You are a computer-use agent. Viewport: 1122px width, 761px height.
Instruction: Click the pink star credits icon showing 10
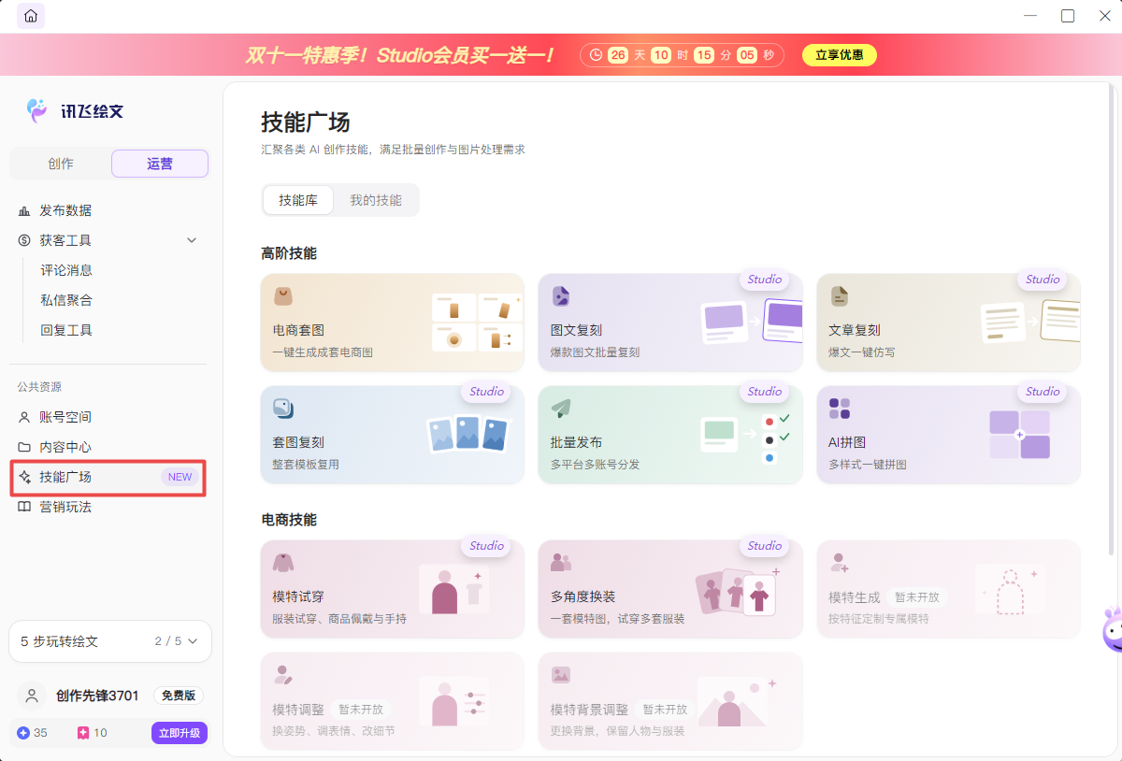[x=83, y=733]
